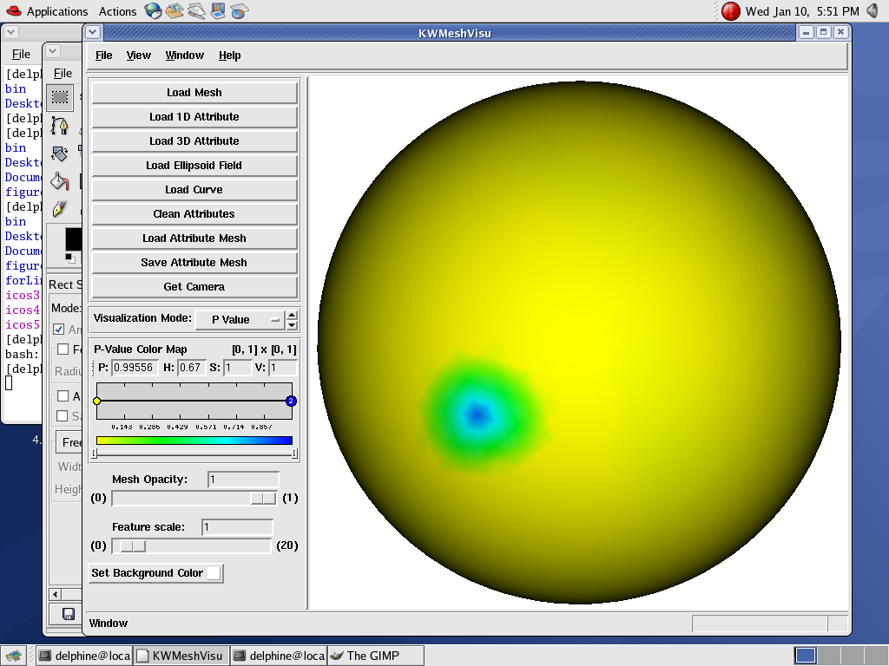
Task: Click the red update alert icon
Action: [731, 11]
